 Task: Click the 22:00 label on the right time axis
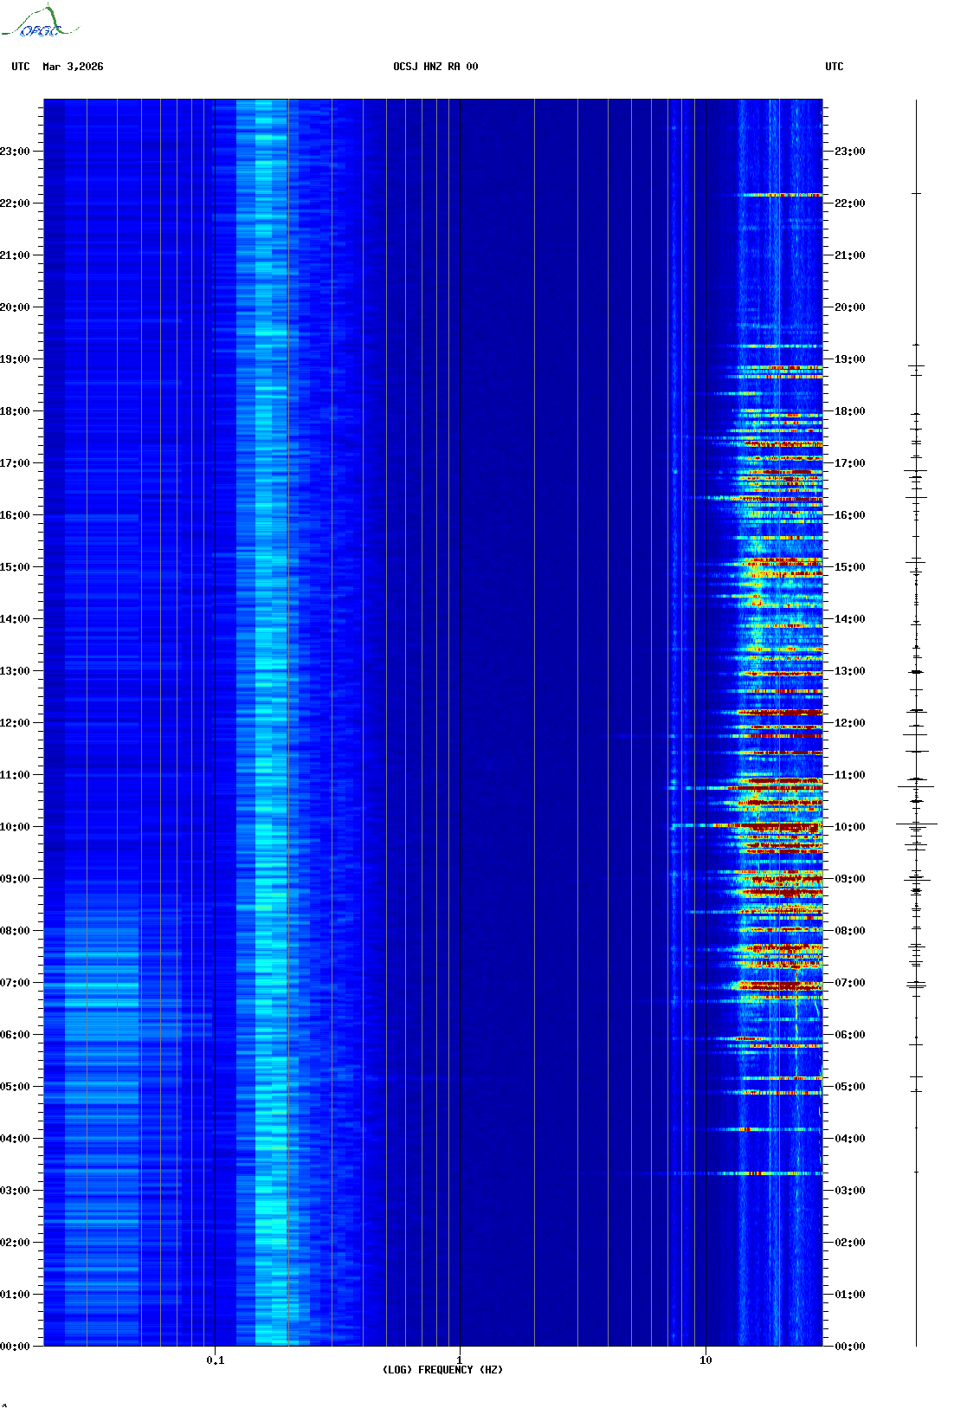pos(849,204)
